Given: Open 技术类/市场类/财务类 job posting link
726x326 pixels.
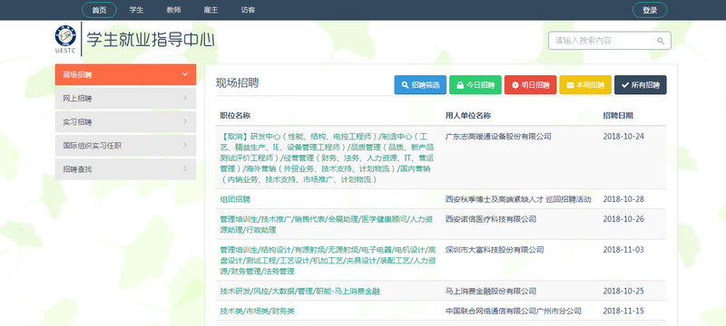Looking at the screenshot, I should [258, 312].
